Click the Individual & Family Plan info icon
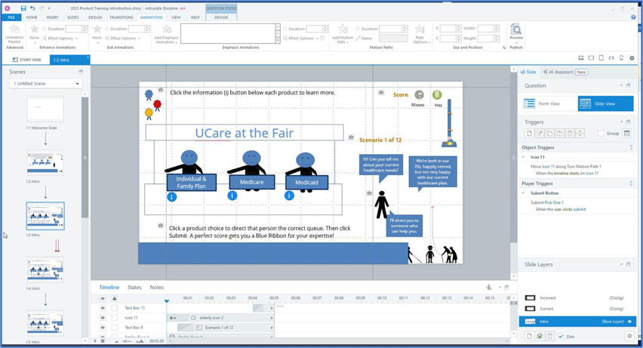This screenshot has width=643, height=348. click(172, 197)
